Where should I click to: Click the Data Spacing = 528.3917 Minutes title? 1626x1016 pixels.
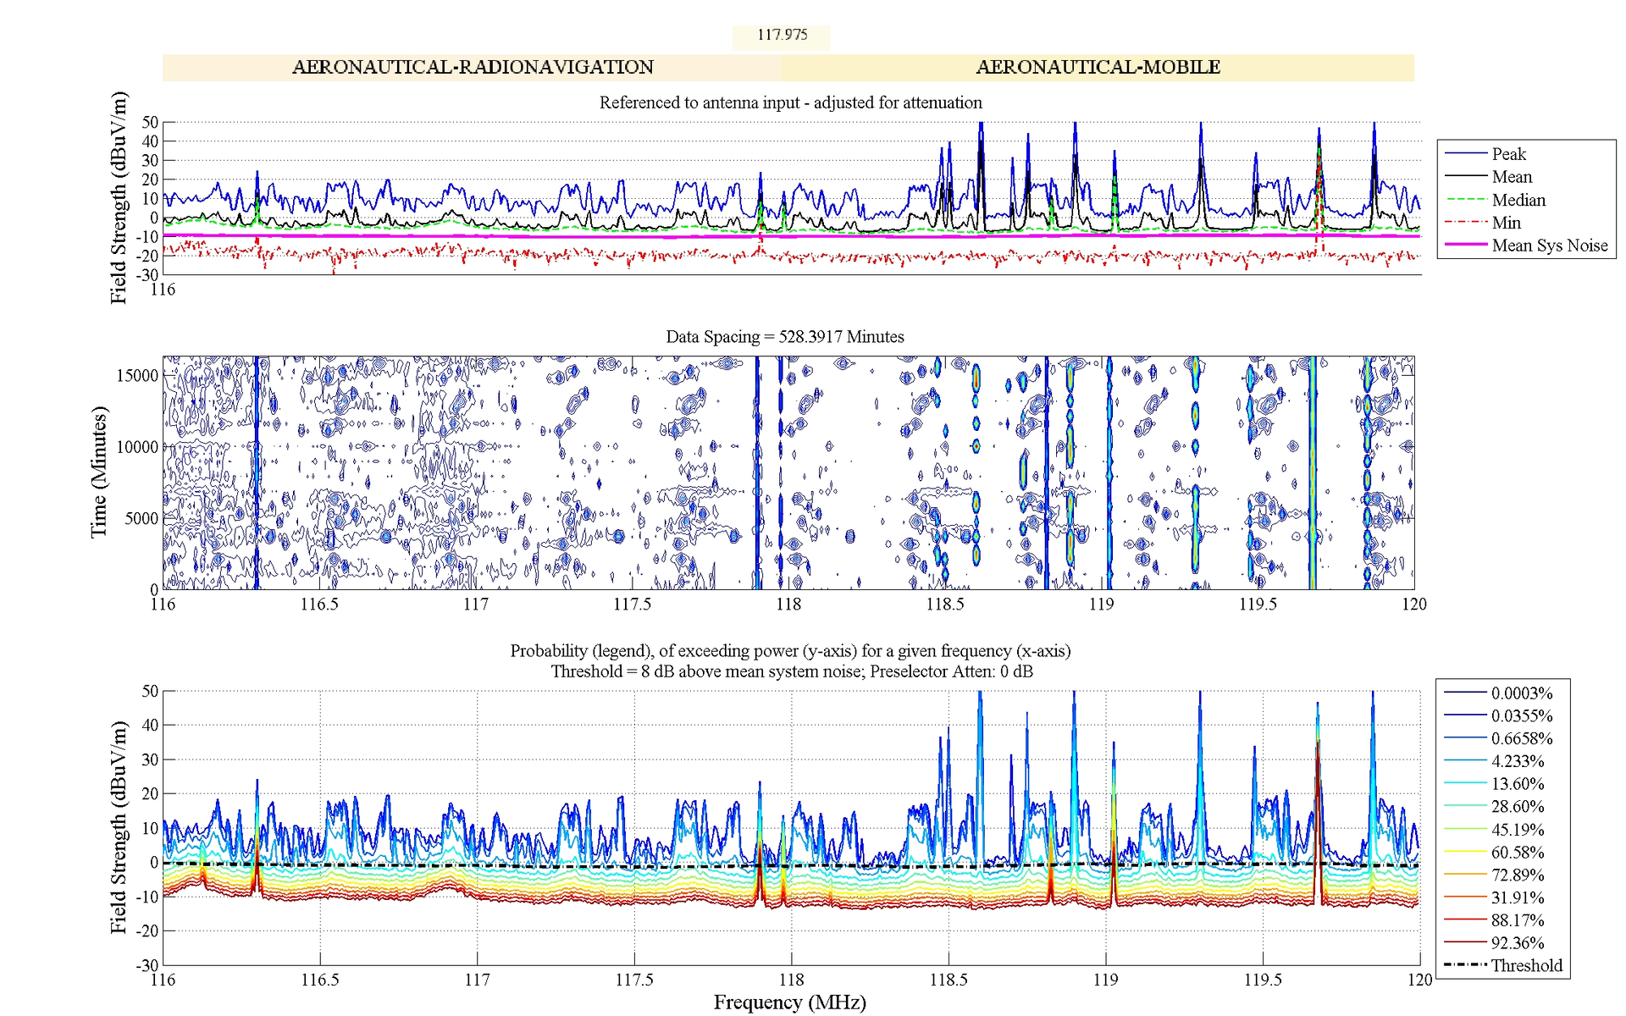pos(784,336)
